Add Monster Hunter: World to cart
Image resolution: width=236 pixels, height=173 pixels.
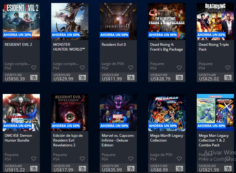82,78
